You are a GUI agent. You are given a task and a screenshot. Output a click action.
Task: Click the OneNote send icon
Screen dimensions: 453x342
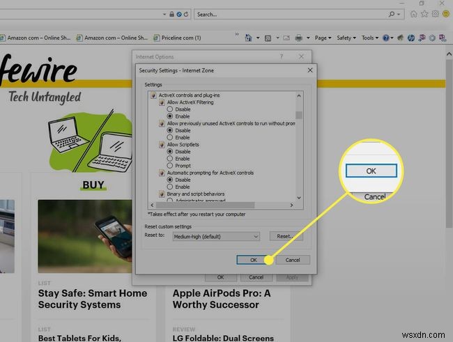coord(422,38)
